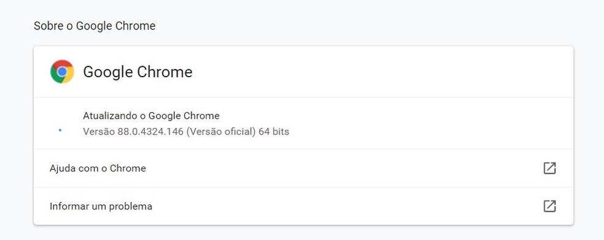604x240 pixels.
Task: Click empty area right of Google Chrome title
Action: click(381, 72)
